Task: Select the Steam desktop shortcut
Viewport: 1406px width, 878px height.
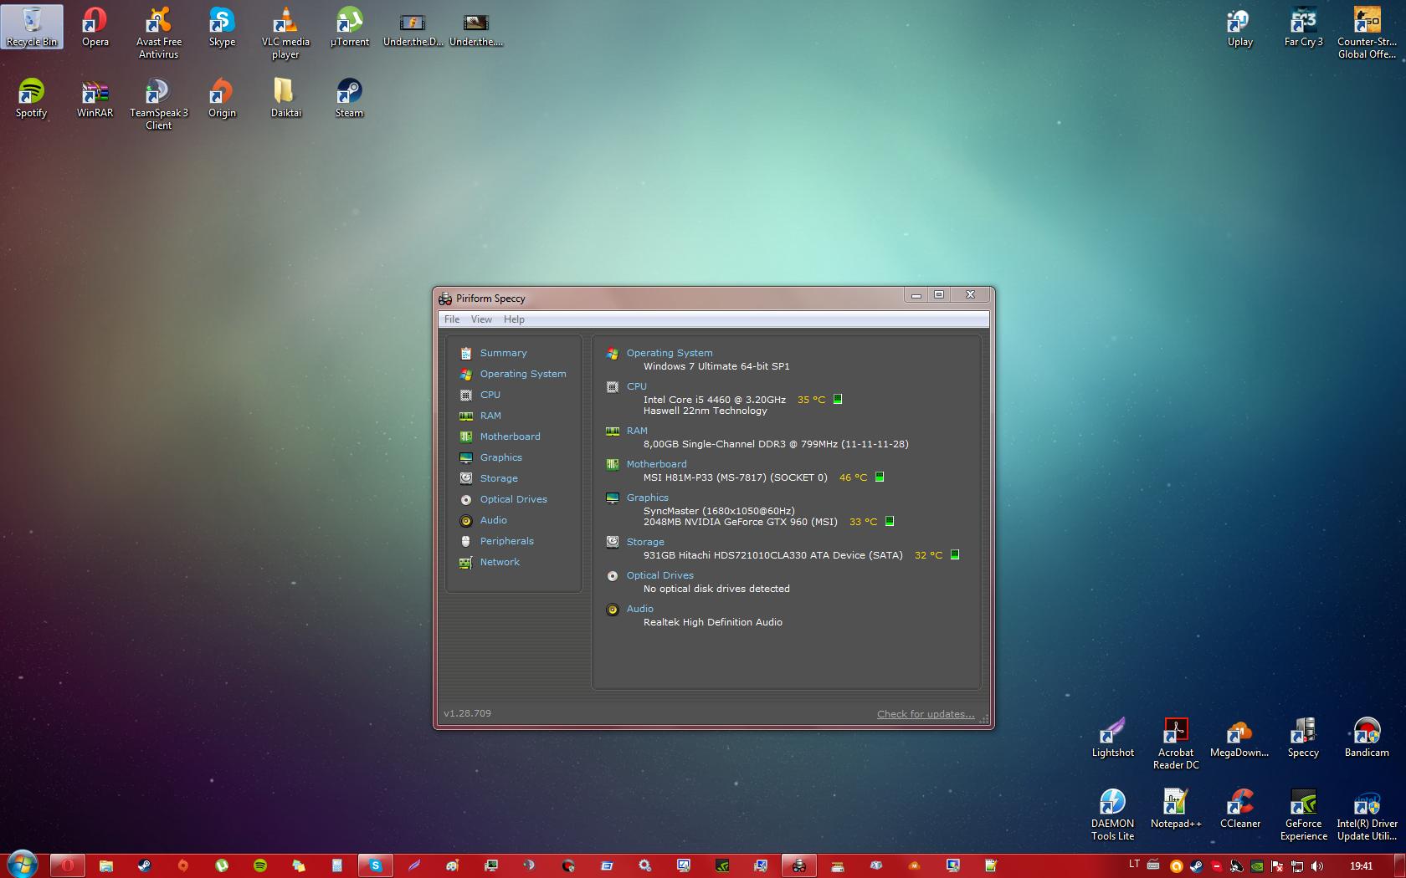Action: click(350, 98)
